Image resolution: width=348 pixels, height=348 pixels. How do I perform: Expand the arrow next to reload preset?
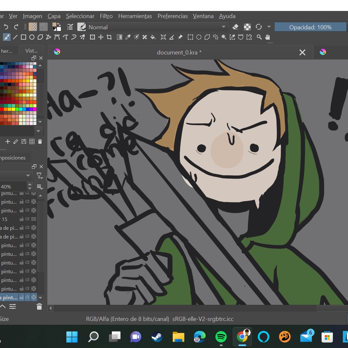point(269,27)
